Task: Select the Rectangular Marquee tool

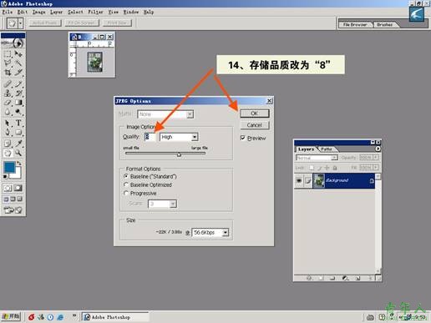Action: point(8,53)
